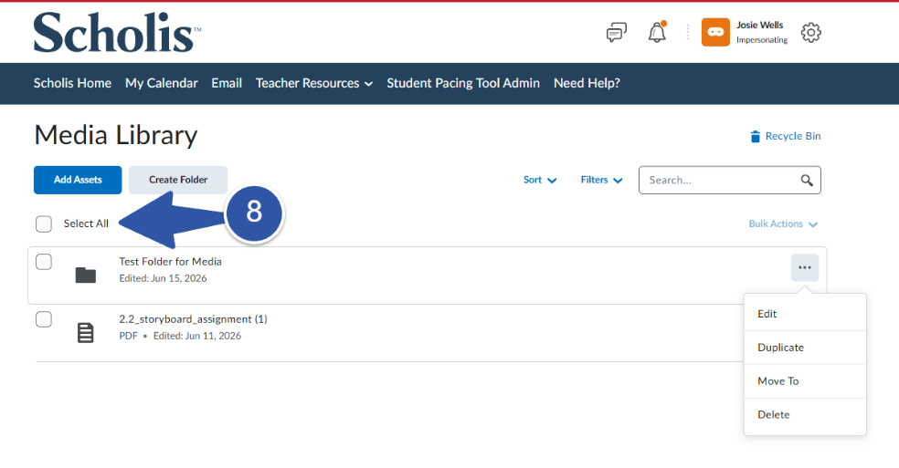The image size is (899, 468).
Task: Open the Bulk Actions dropdown
Action: 783,224
